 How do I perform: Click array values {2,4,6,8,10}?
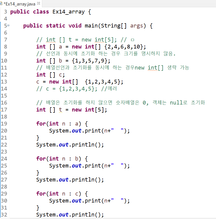[123, 47]
